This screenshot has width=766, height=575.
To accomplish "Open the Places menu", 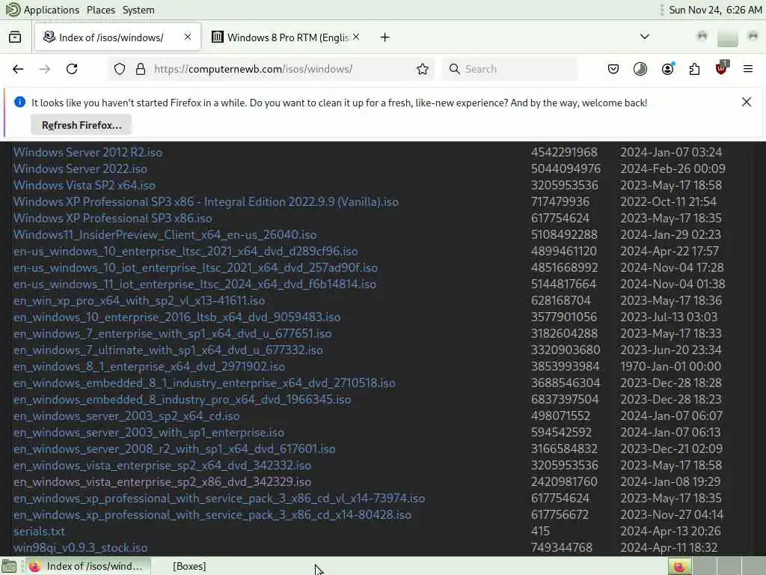I will 101,10.
